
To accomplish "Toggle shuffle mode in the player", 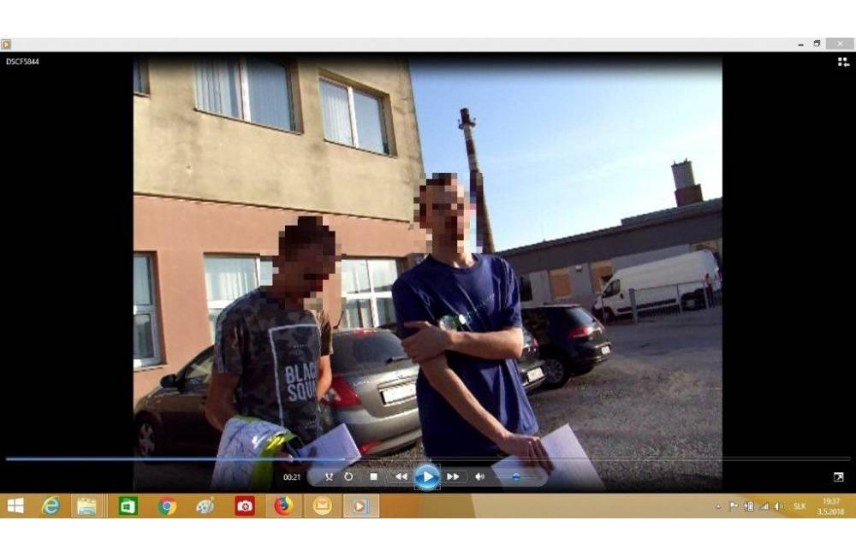I will pos(329,476).
